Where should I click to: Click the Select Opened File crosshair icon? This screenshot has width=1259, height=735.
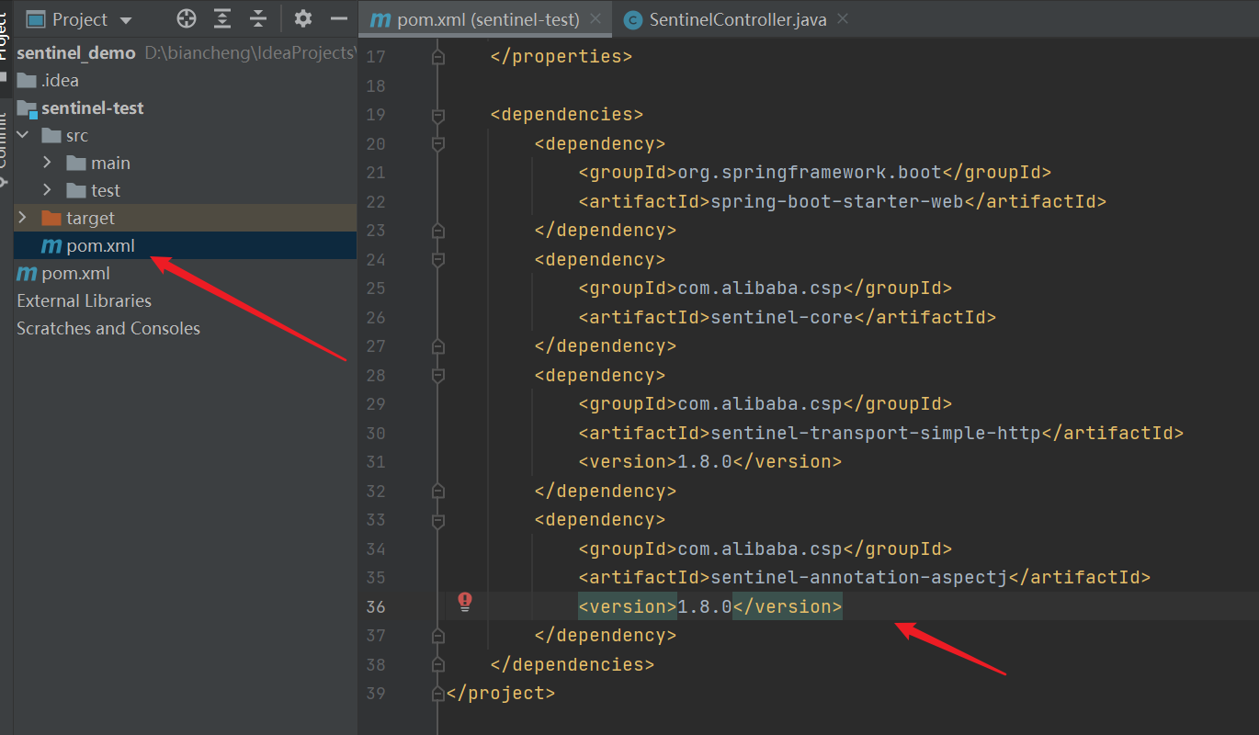pos(187,19)
